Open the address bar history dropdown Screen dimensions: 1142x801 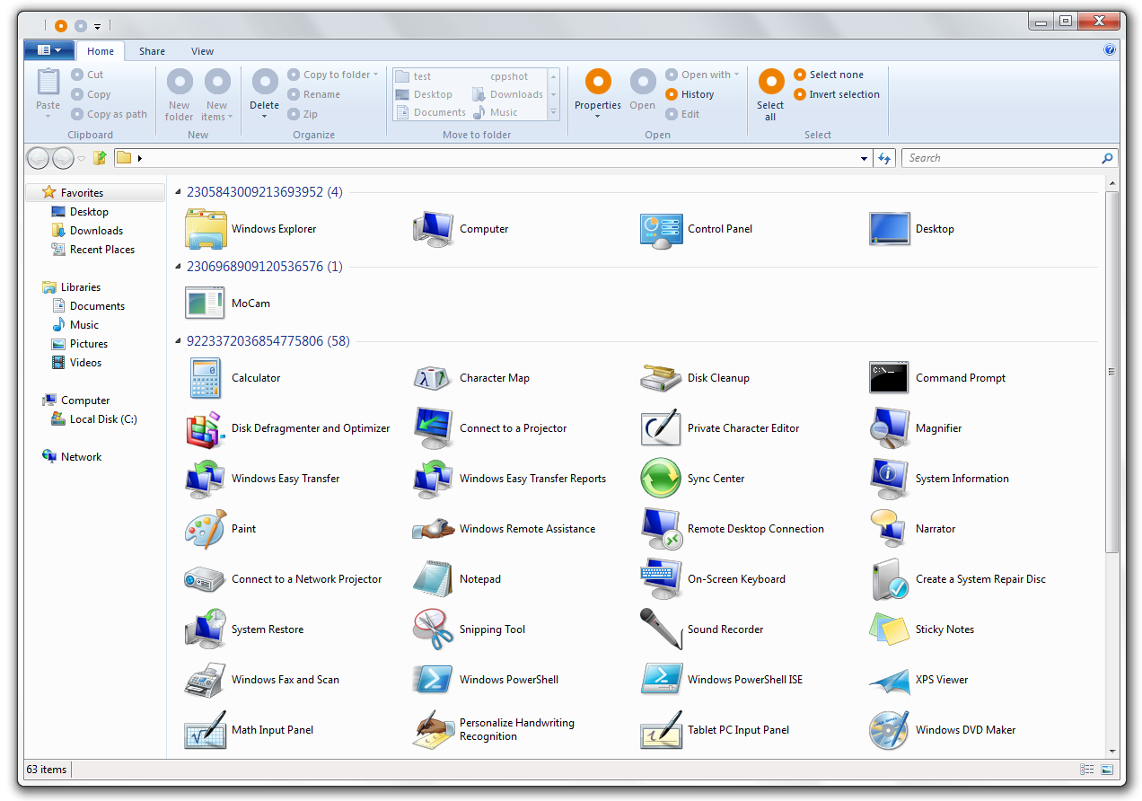pyautogui.click(x=865, y=158)
